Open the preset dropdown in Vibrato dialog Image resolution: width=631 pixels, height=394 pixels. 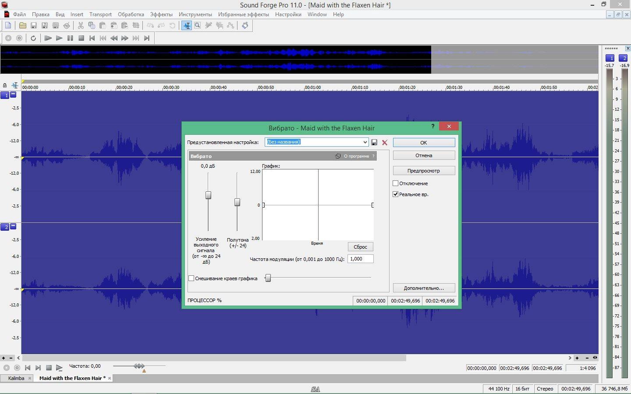pos(365,142)
